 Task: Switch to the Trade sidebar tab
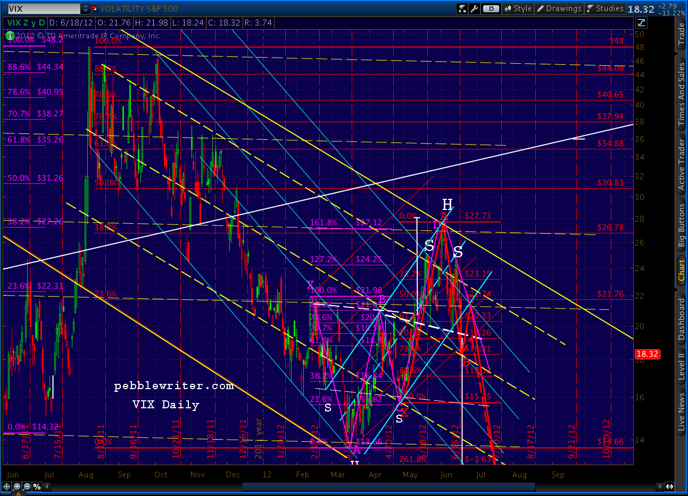(x=681, y=35)
